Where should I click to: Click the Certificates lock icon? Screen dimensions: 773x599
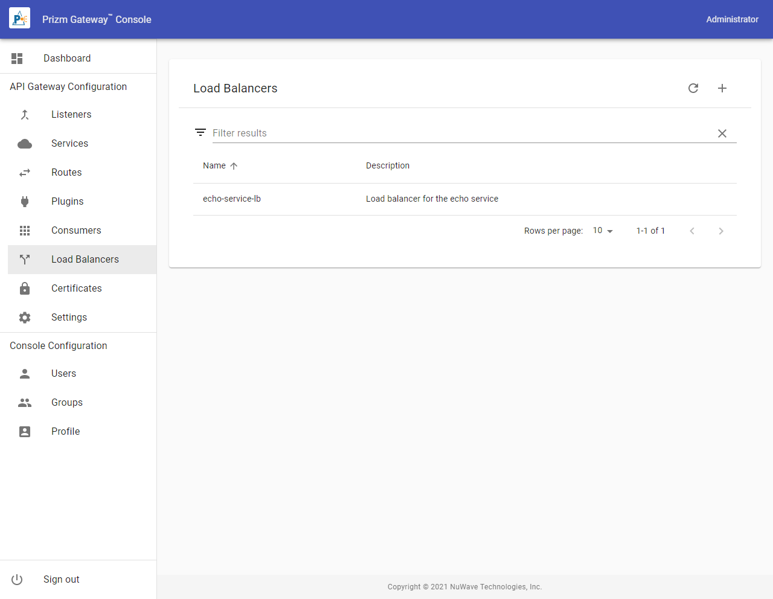25,289
